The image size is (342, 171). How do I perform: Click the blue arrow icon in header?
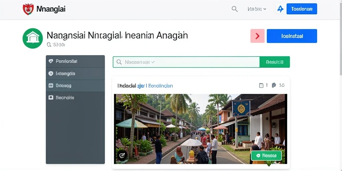click(x=280, y=9)
